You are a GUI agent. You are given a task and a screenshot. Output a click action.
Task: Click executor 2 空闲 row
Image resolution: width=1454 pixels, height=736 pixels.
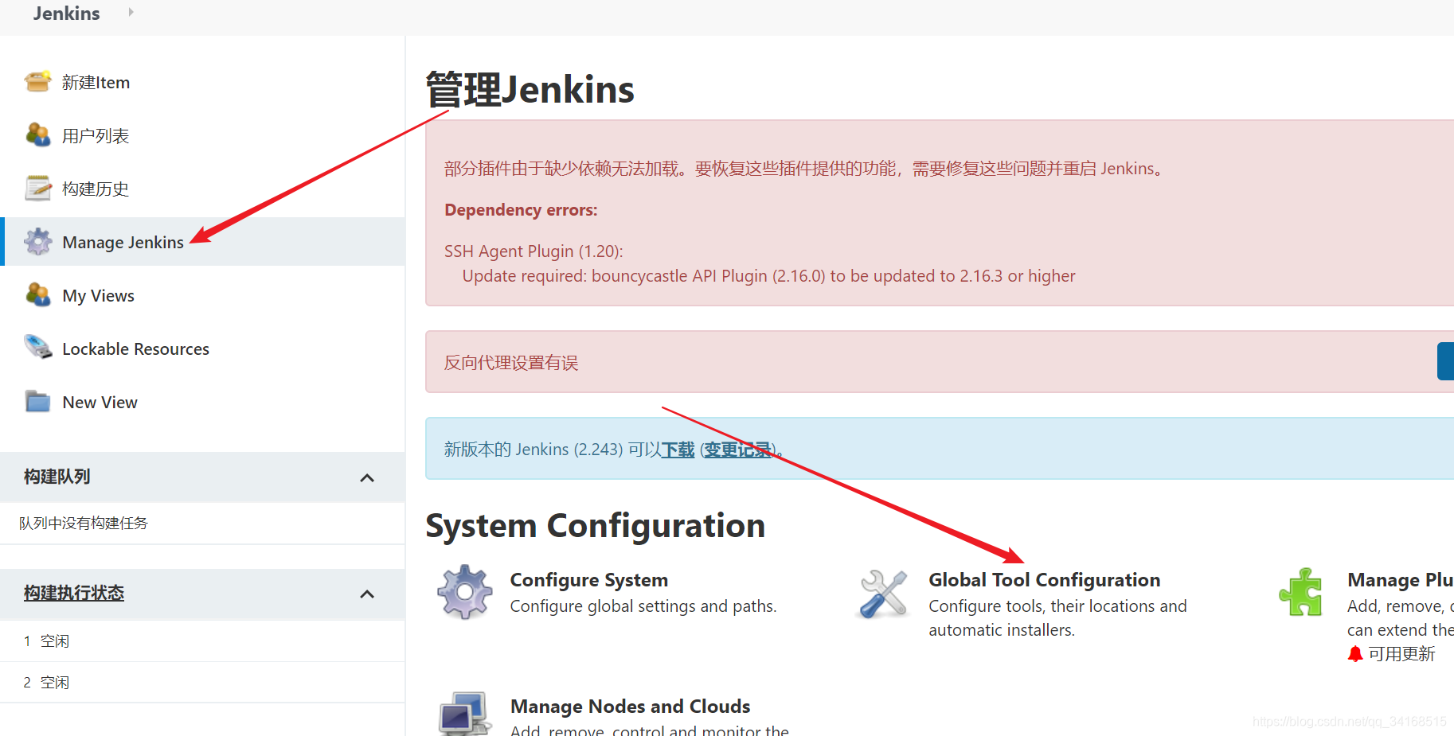(202, 683)
